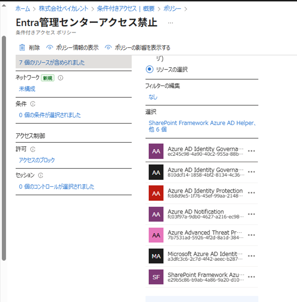The image size is (297, 302).
Task: Open info icon next to セッション
Action: tap(40, 175)
